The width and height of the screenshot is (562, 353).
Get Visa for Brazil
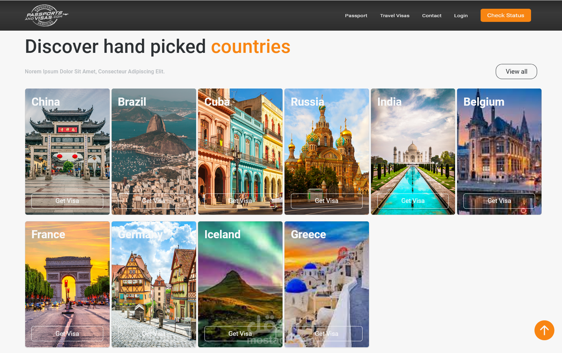154,201
